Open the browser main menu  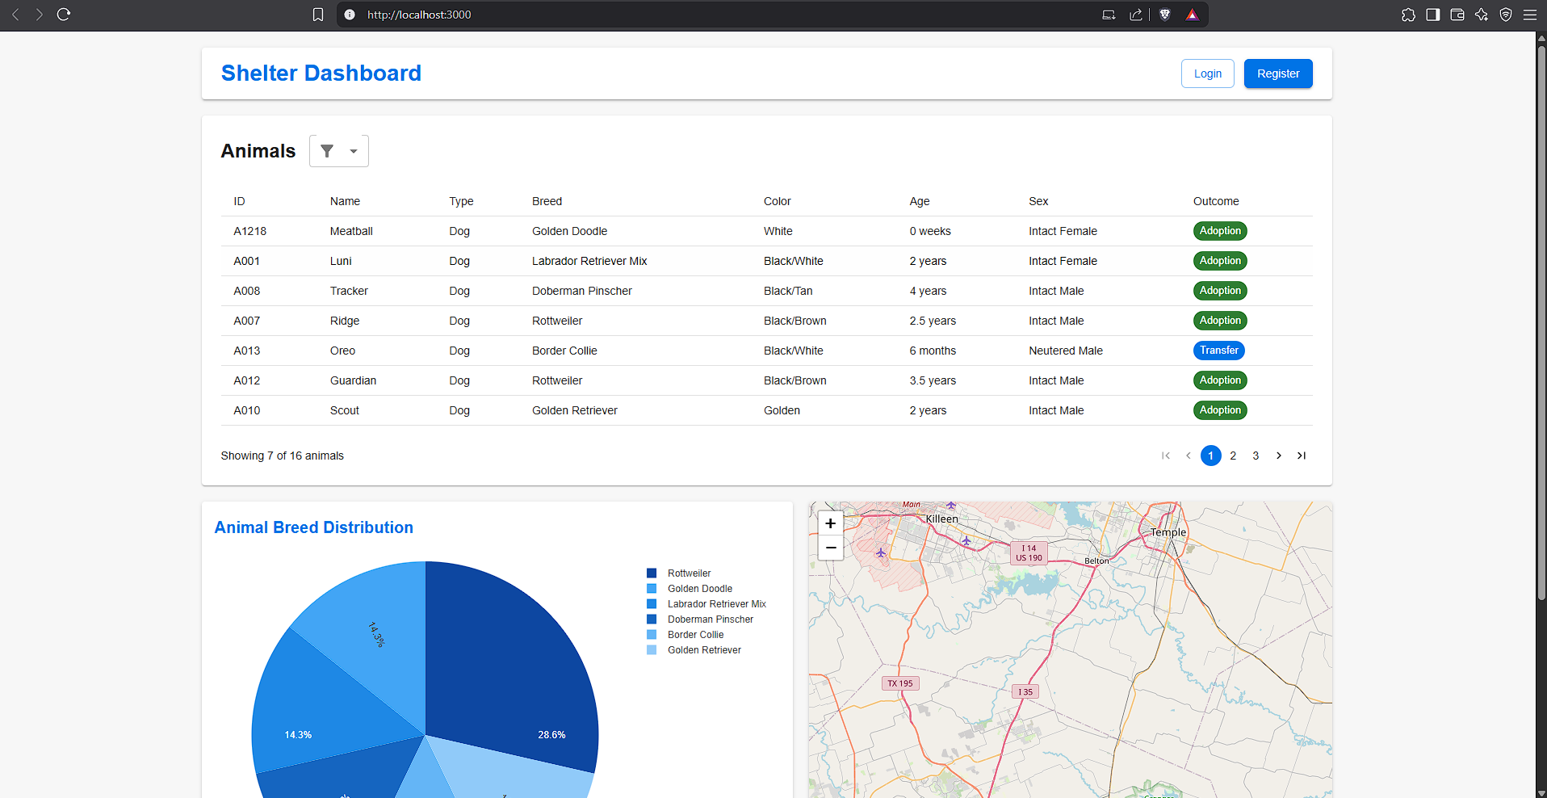[1530, 15]
